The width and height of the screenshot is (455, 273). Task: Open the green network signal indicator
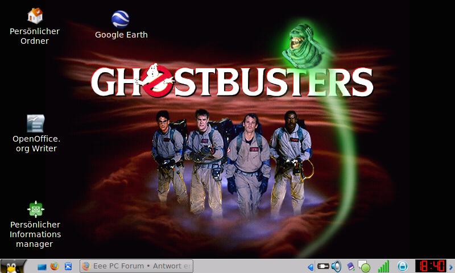pyautogui.click(x=384, y=266)
